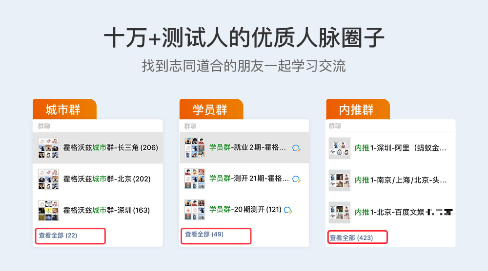The image size is (488, 271).
Task: Open 学员群-20期测开 (121) group name
Action: 245,210
